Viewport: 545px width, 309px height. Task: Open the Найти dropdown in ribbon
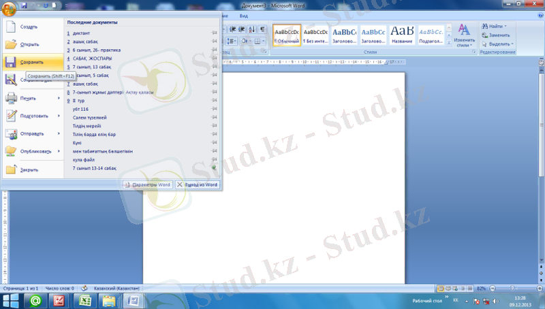[505, 26]
